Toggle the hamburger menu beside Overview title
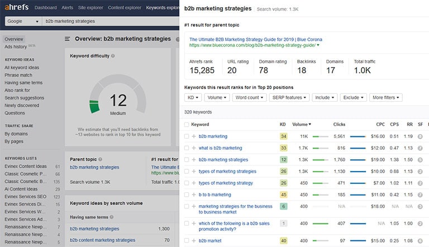This screenshot has width=429, height=247. click(x=67, y=39)
